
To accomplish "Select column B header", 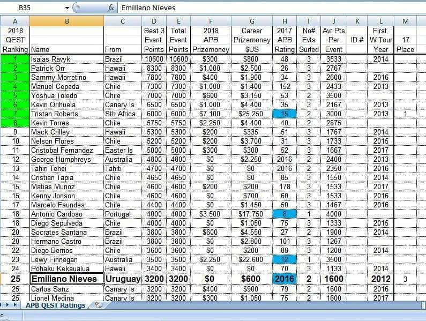I will point(66,21).
